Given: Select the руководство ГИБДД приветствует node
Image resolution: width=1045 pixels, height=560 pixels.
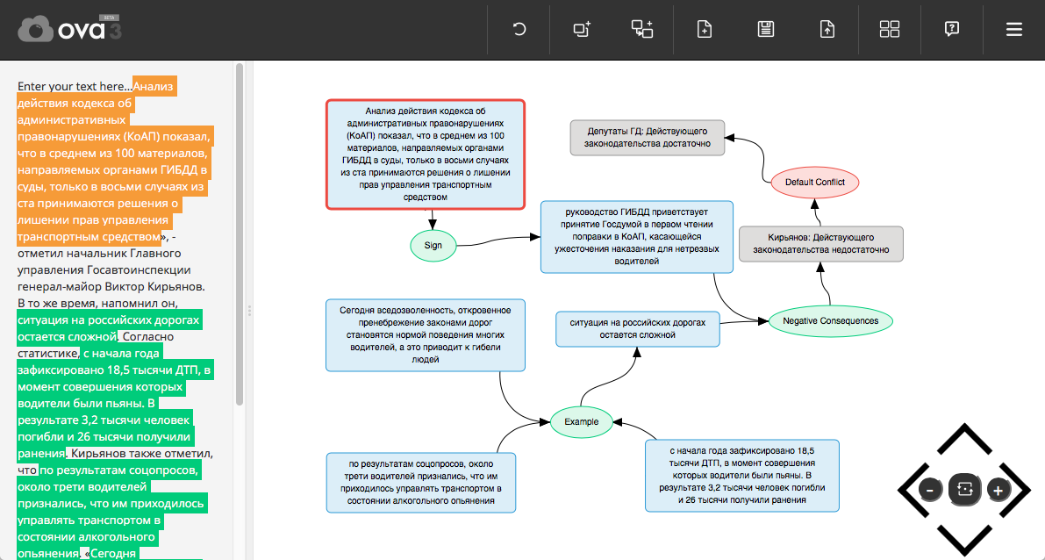Looking at the screenshot, I should tap(636, 237).
